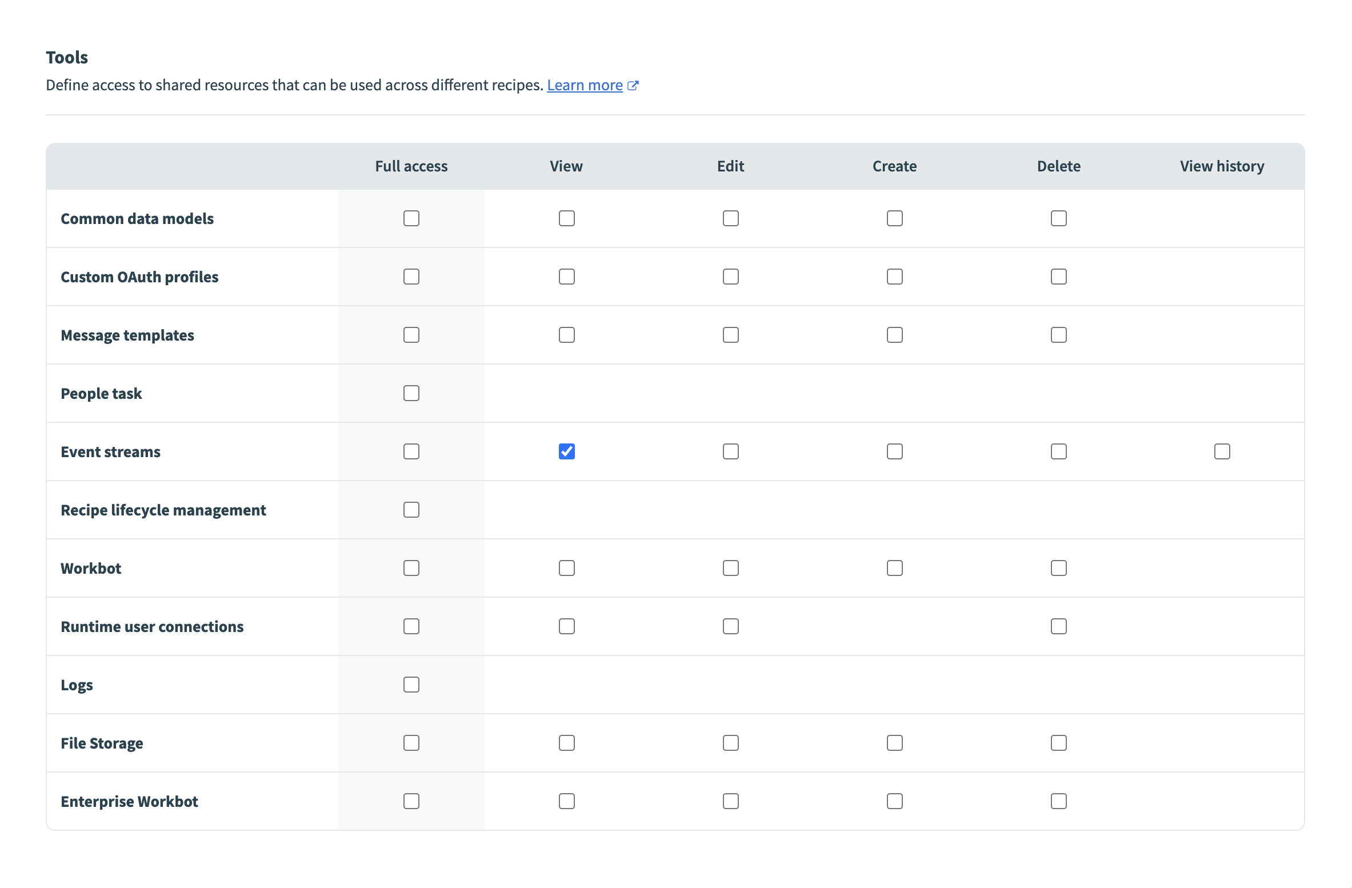Check Delete for Enterprise Workbot
This screenshot has width=1352, height=888.
(1058, 801)
